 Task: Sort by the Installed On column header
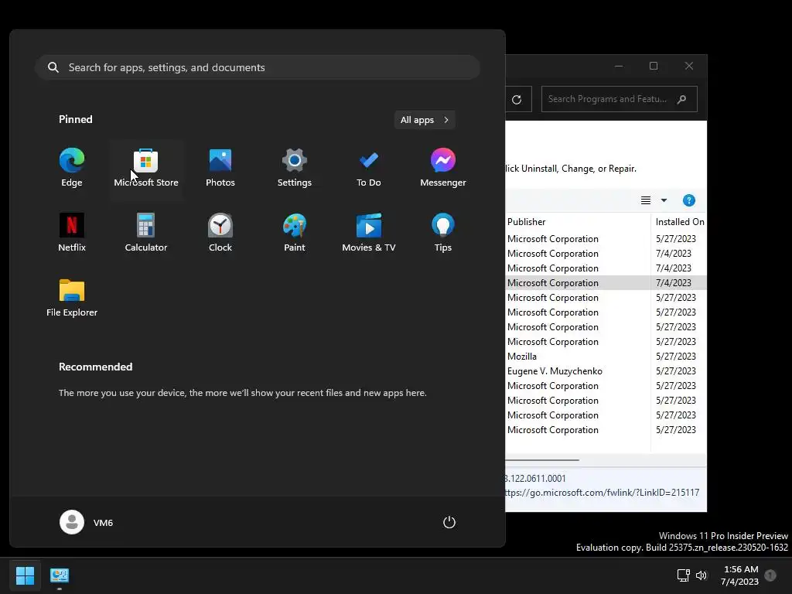(679, 222)
